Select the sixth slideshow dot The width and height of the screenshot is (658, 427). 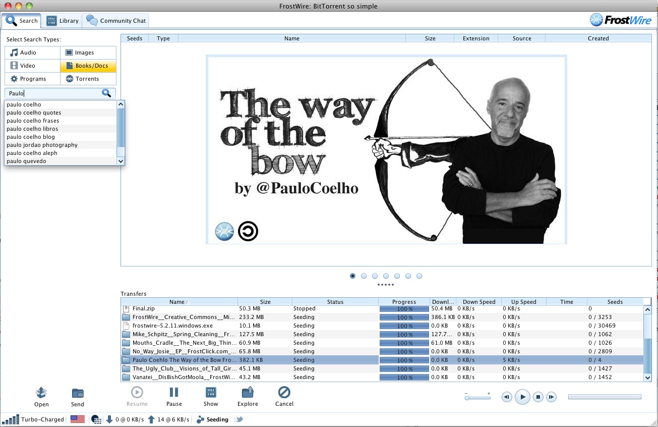[408, 276]
